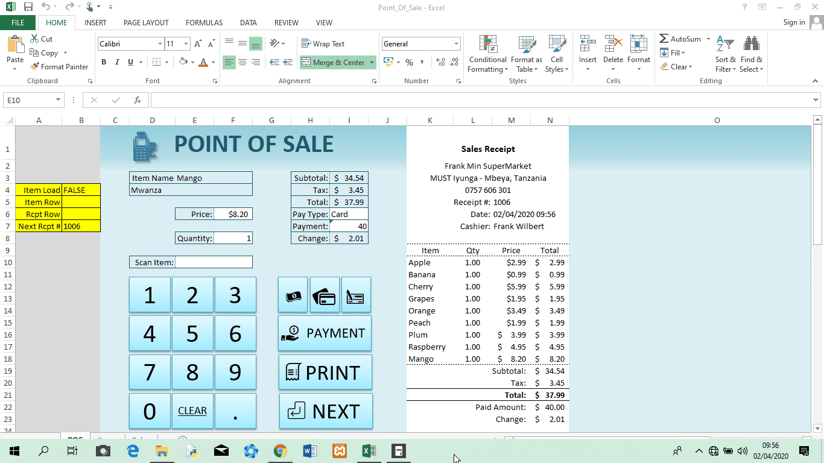This screenshot has width=824, height=463.
Task: Save the workbook from quick access toolbar
Action: 28,7
